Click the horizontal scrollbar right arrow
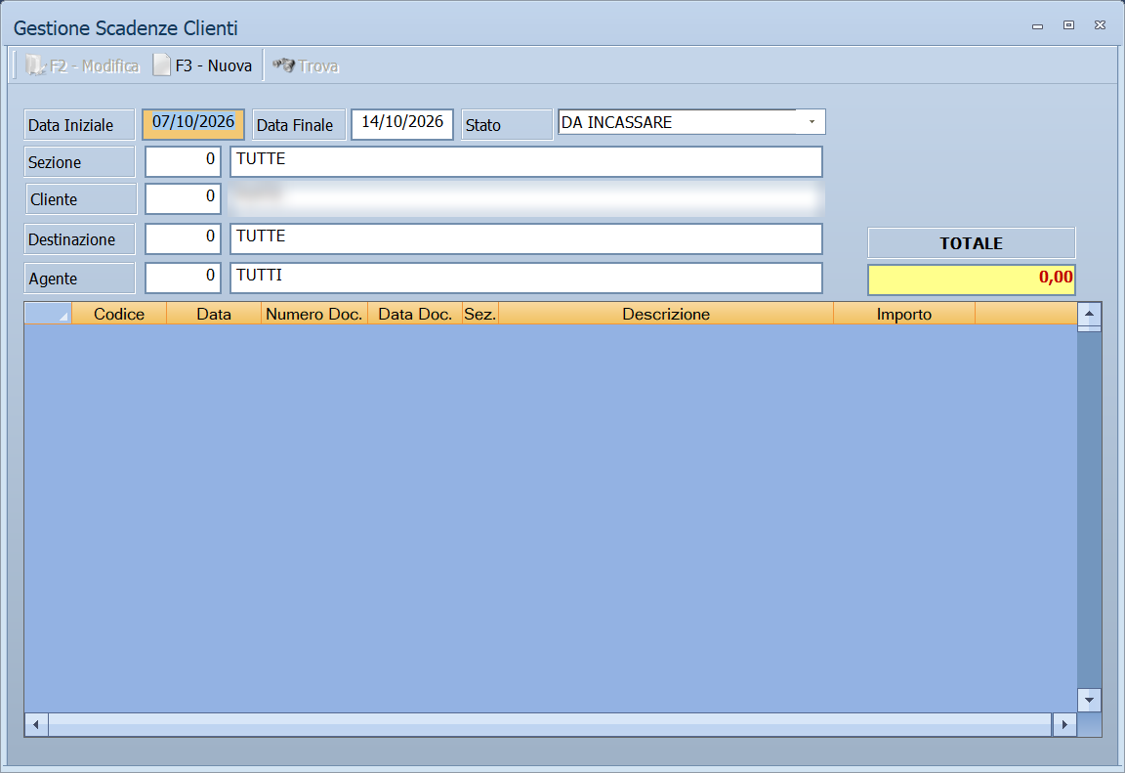 (1064, 725)
